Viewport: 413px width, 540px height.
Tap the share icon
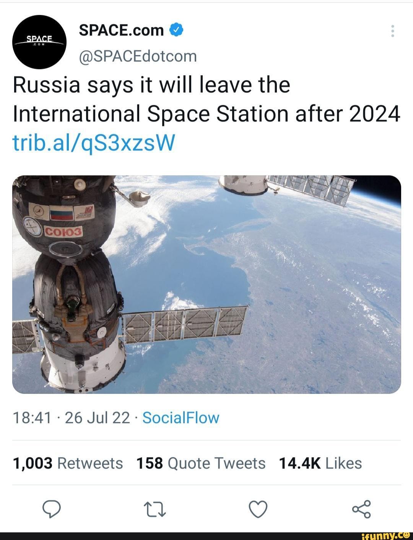361,509
